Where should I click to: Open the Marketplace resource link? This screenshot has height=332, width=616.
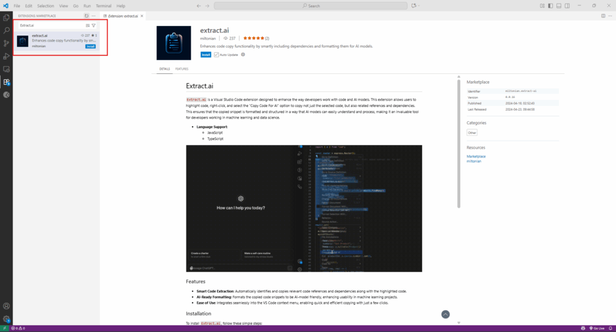pyautogui.click(x=476, y=156)
